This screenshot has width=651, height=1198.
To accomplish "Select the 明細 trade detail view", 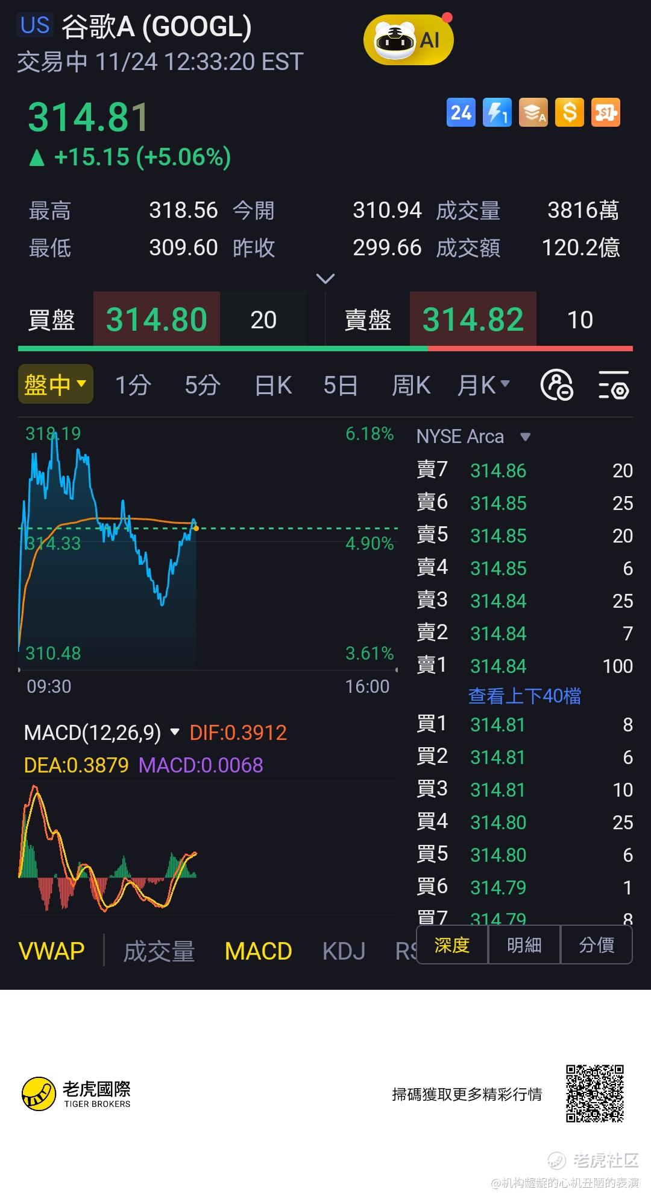I will (x=524, y=945).
